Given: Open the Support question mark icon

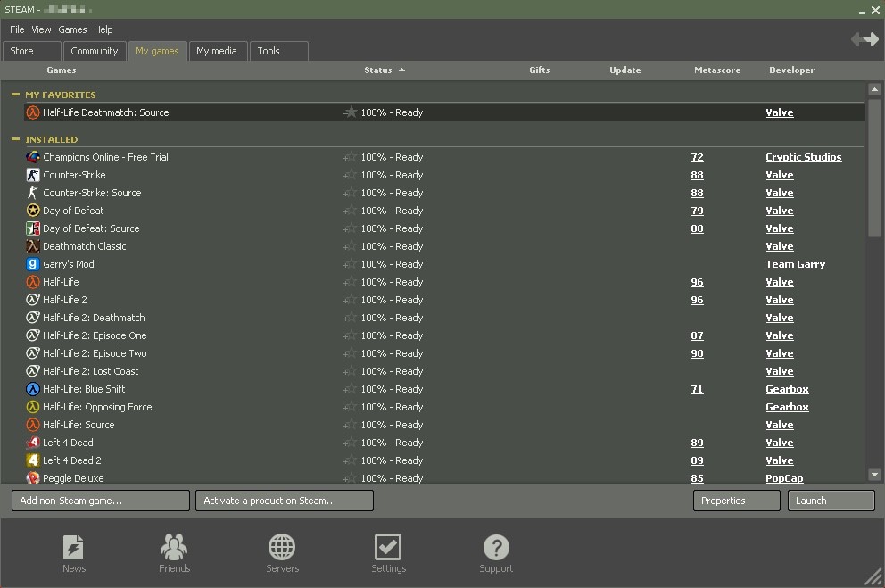Looking at the screenshot, I should (496, 547).
